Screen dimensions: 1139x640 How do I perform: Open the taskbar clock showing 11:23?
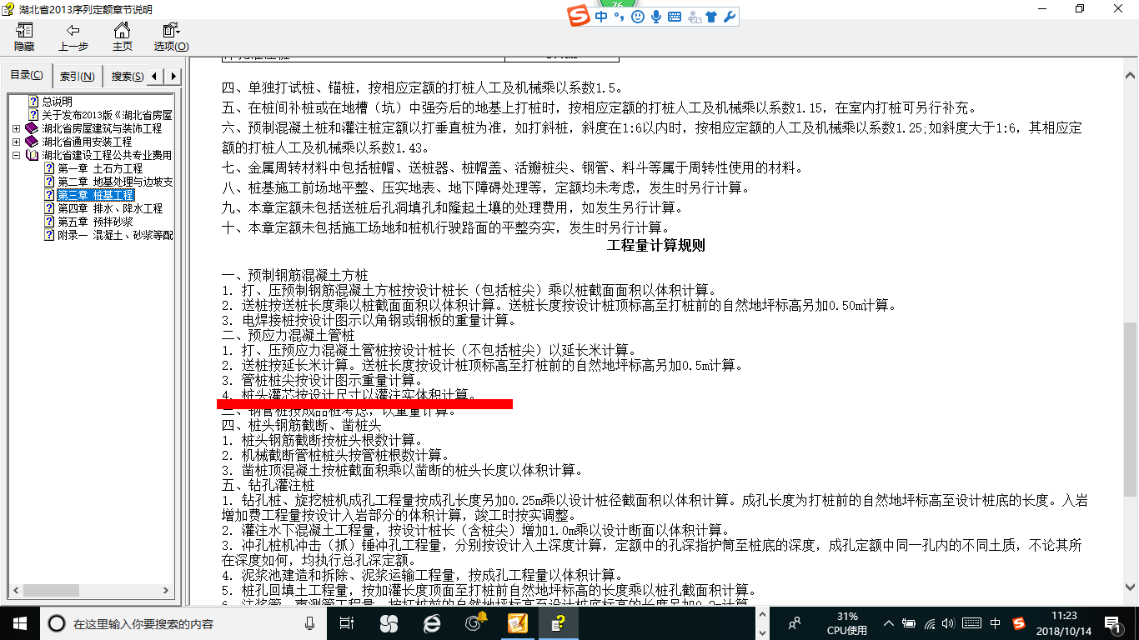tap(1062, 623)
